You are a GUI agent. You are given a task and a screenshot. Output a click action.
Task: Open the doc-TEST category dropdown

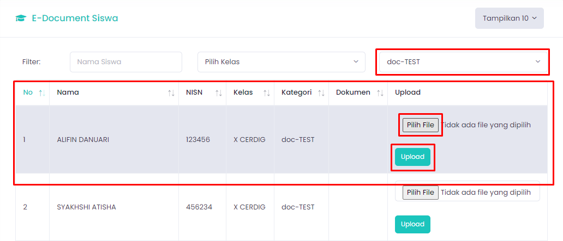[463, 62]
